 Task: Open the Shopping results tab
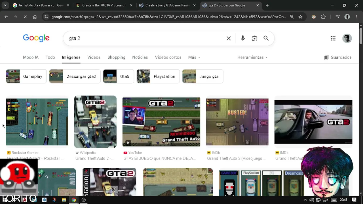(x=116, y=57)
